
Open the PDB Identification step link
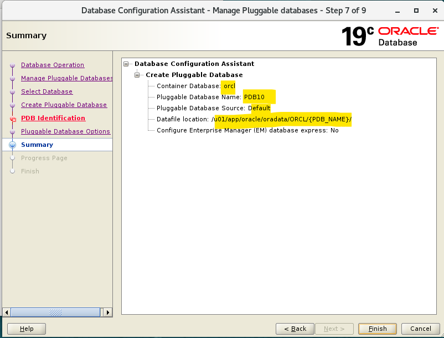coord(53,118)
